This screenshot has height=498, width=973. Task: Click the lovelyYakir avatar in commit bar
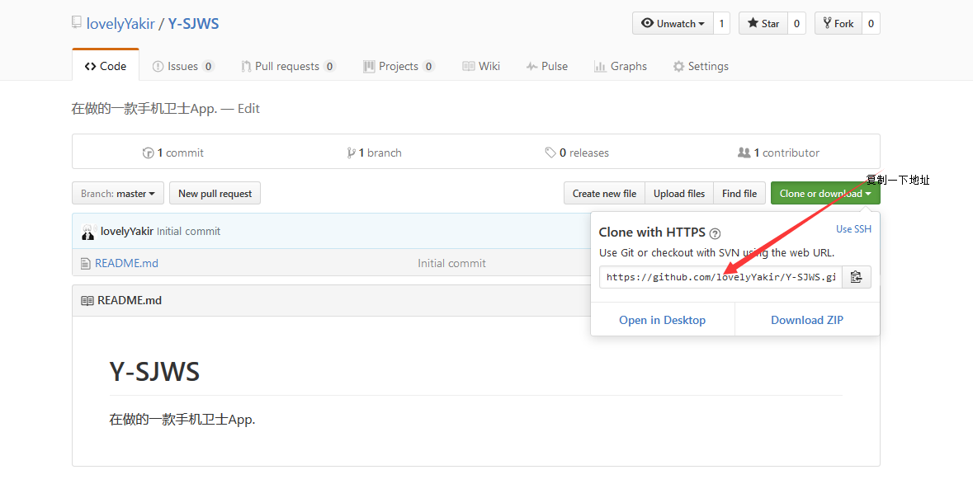(89, 232)
